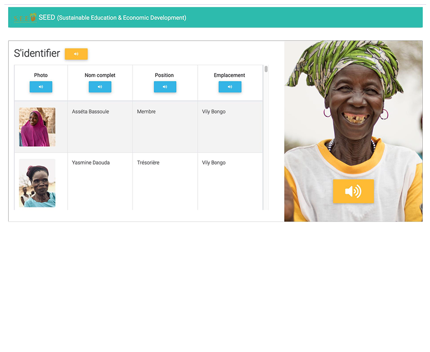Click the Nom complet column header label

100,75
